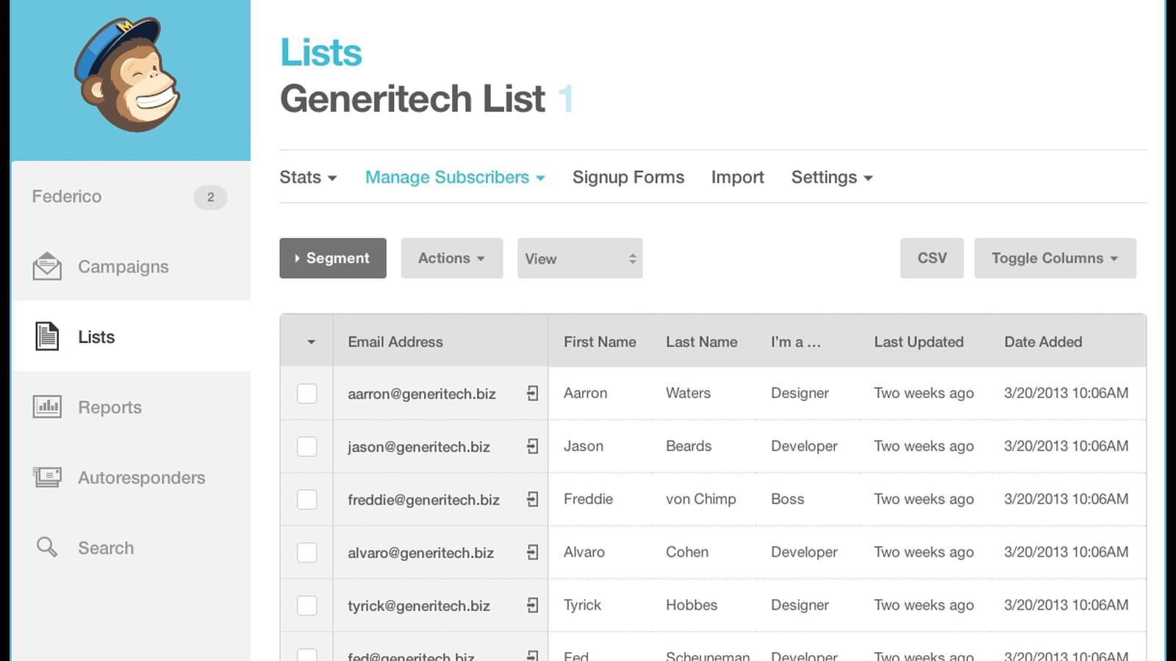1176x661 pixels.
Task: Tick checkbox for alvaro@generitech.biz row
Action: [307, 552]
